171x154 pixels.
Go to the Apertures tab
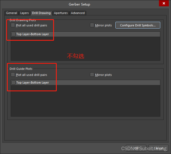point(61,13)
